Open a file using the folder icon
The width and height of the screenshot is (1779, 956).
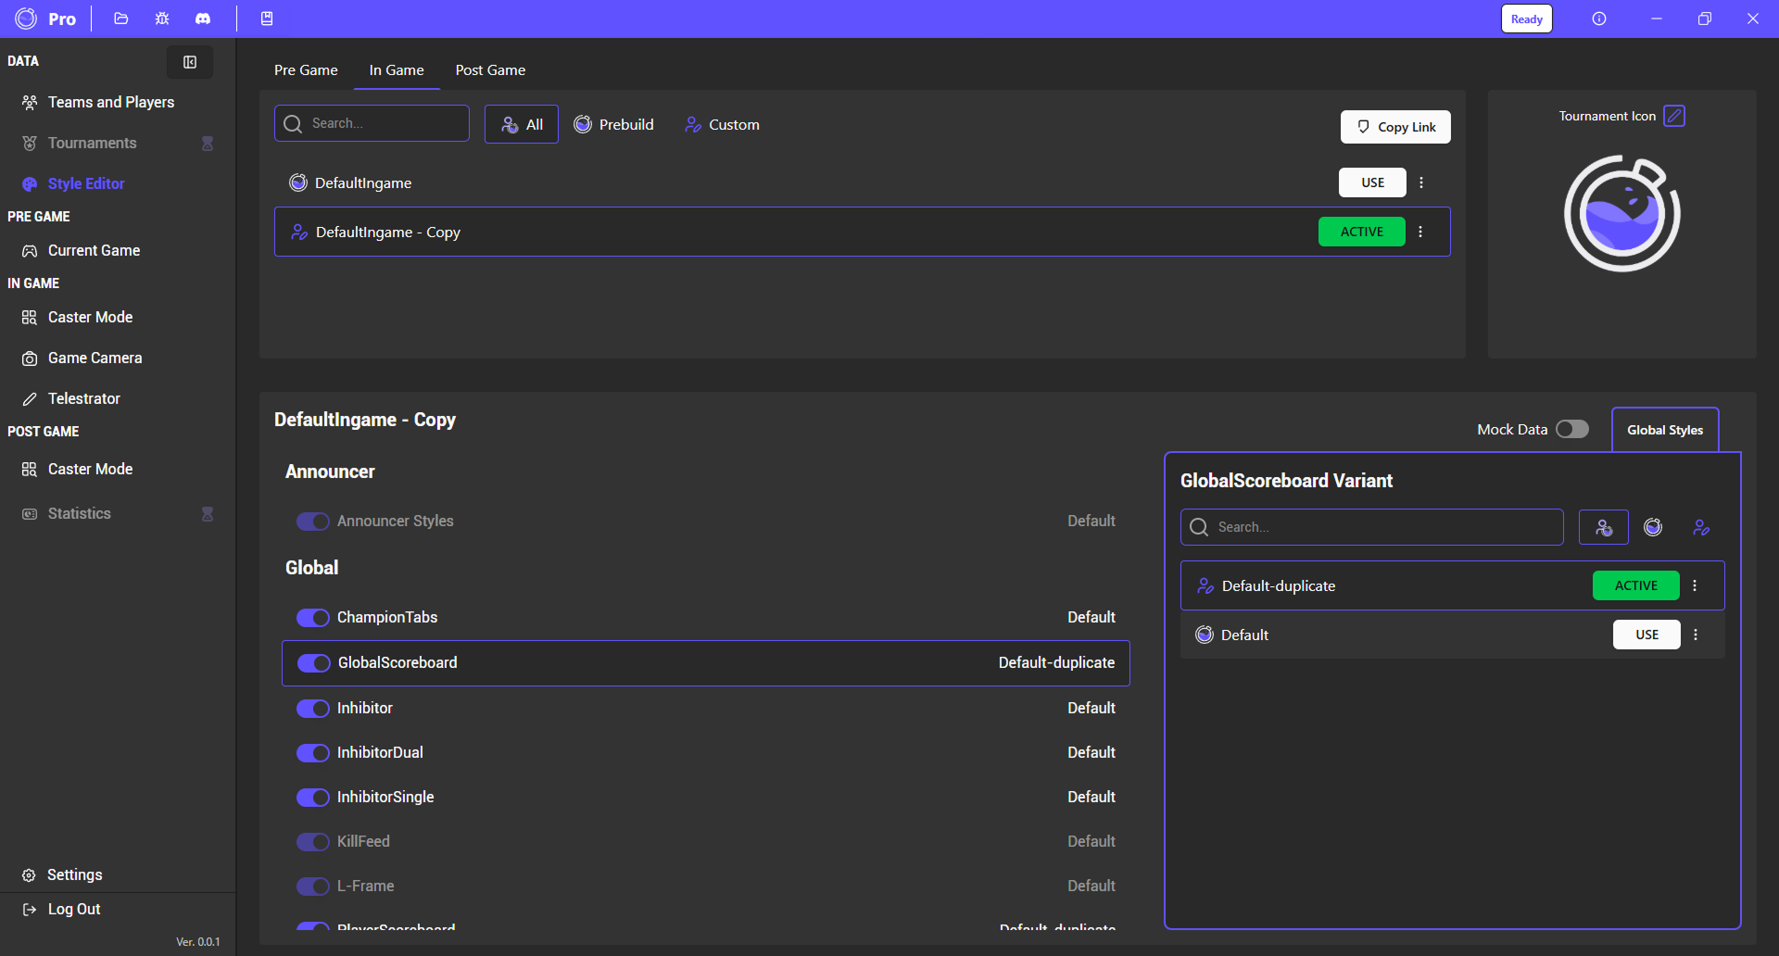coord(120,19)
